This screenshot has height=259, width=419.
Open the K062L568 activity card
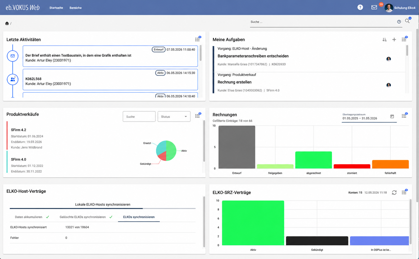110,80
